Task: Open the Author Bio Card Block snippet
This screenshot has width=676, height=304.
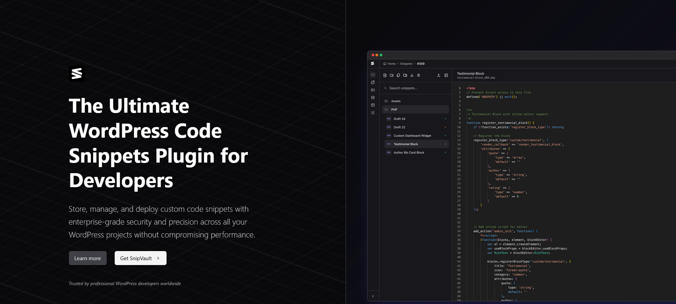Action: (417, 152)
